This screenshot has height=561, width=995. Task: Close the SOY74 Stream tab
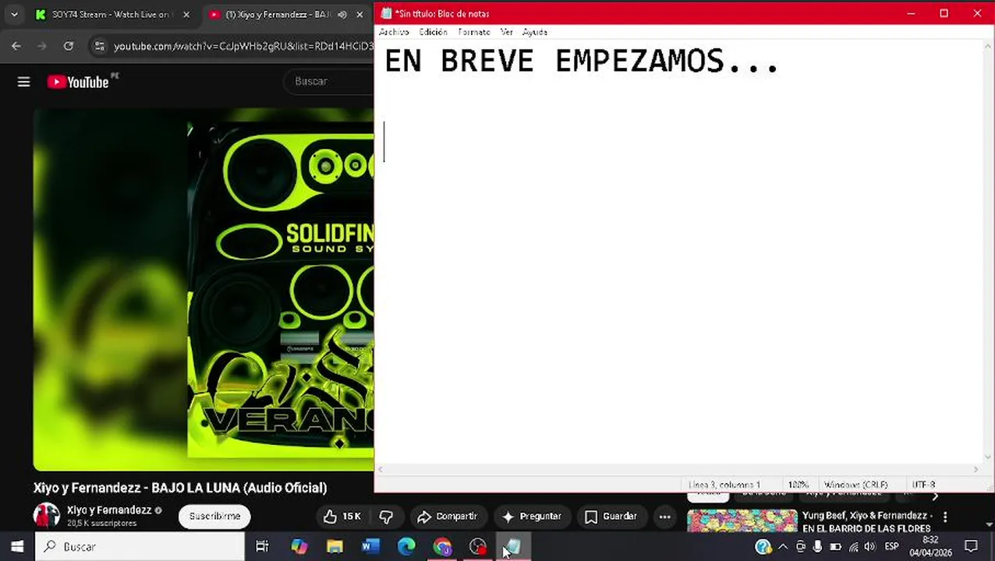[186, 14]
